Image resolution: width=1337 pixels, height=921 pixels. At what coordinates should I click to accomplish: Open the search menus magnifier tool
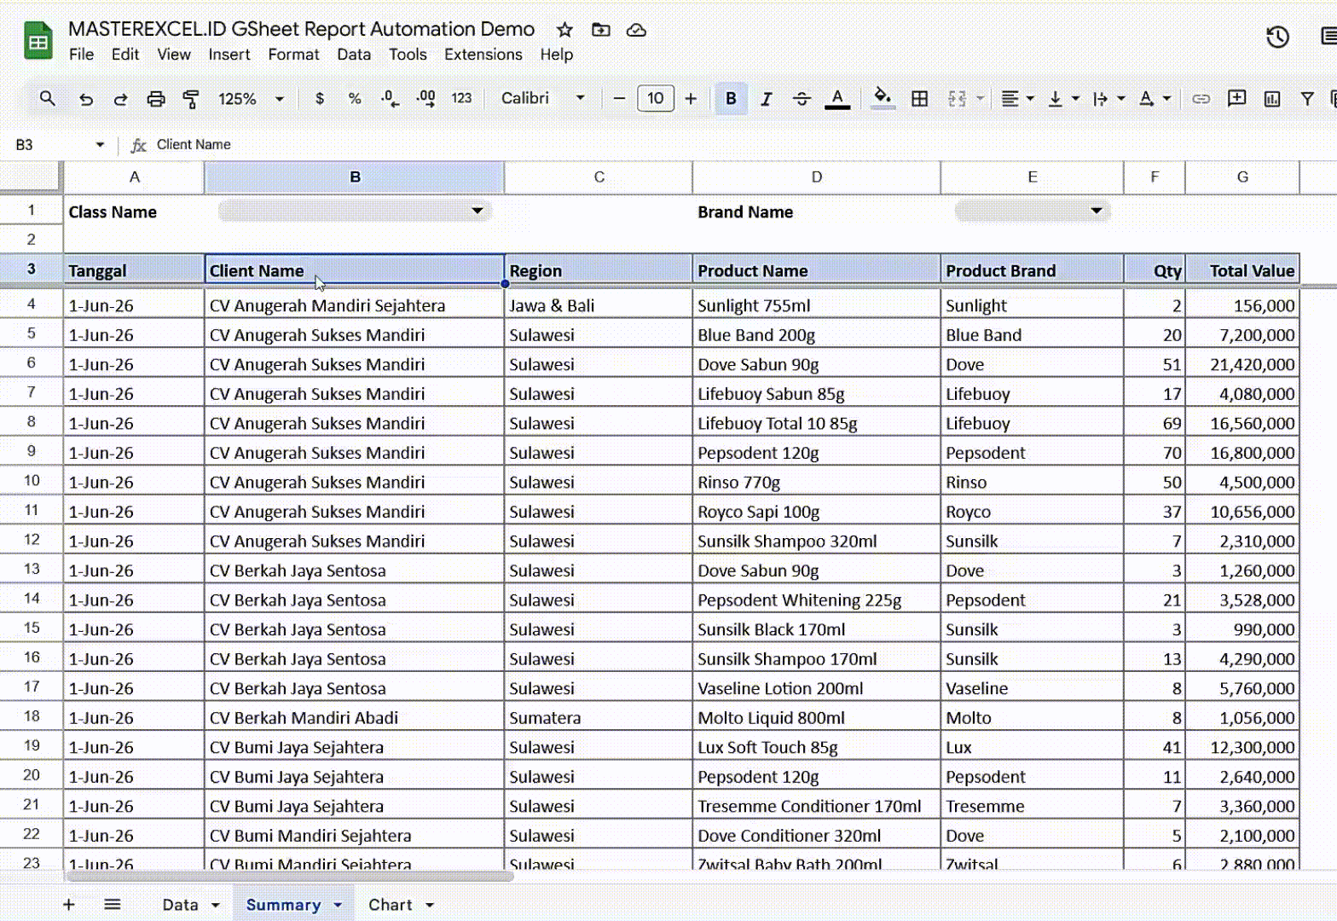48,99
